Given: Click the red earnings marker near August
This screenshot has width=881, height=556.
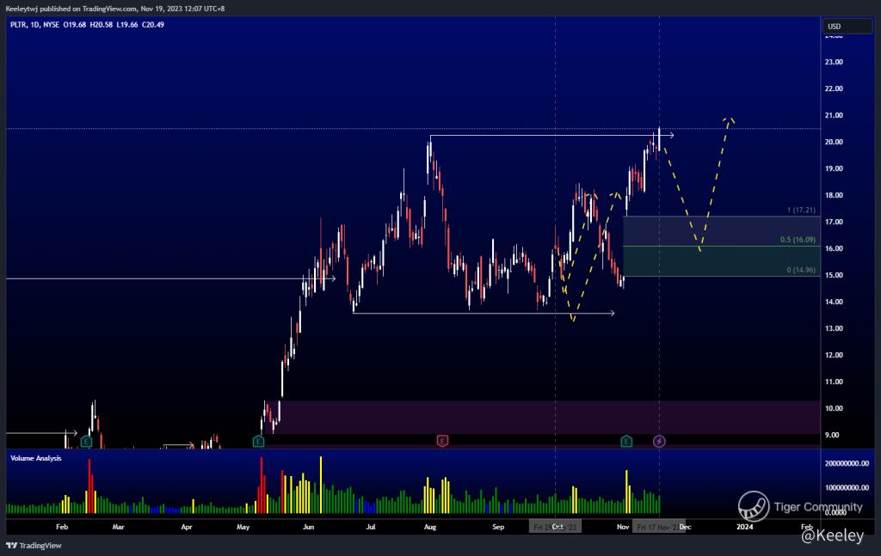Looking at the screenshot, I should pyautogui.click(x=442, y=441).
